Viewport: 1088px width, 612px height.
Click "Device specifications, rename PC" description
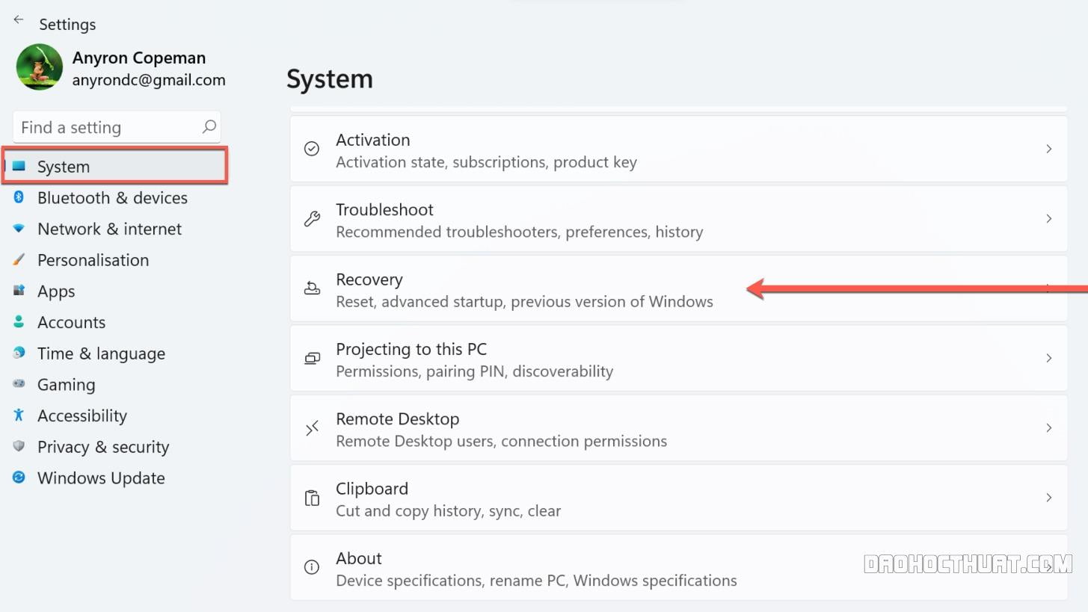point(536,581)
